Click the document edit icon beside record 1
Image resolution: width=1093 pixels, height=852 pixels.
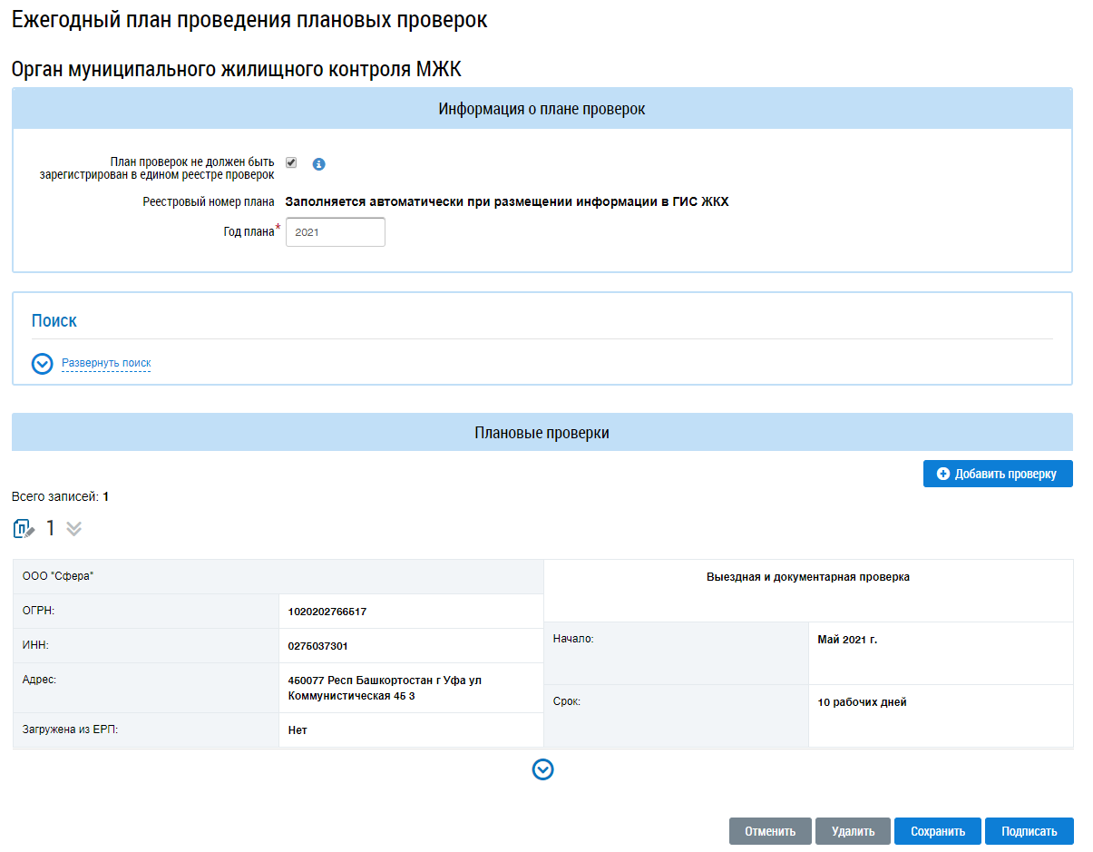point(24,529)
